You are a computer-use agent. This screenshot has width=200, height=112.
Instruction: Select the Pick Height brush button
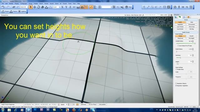pos(192,38)
